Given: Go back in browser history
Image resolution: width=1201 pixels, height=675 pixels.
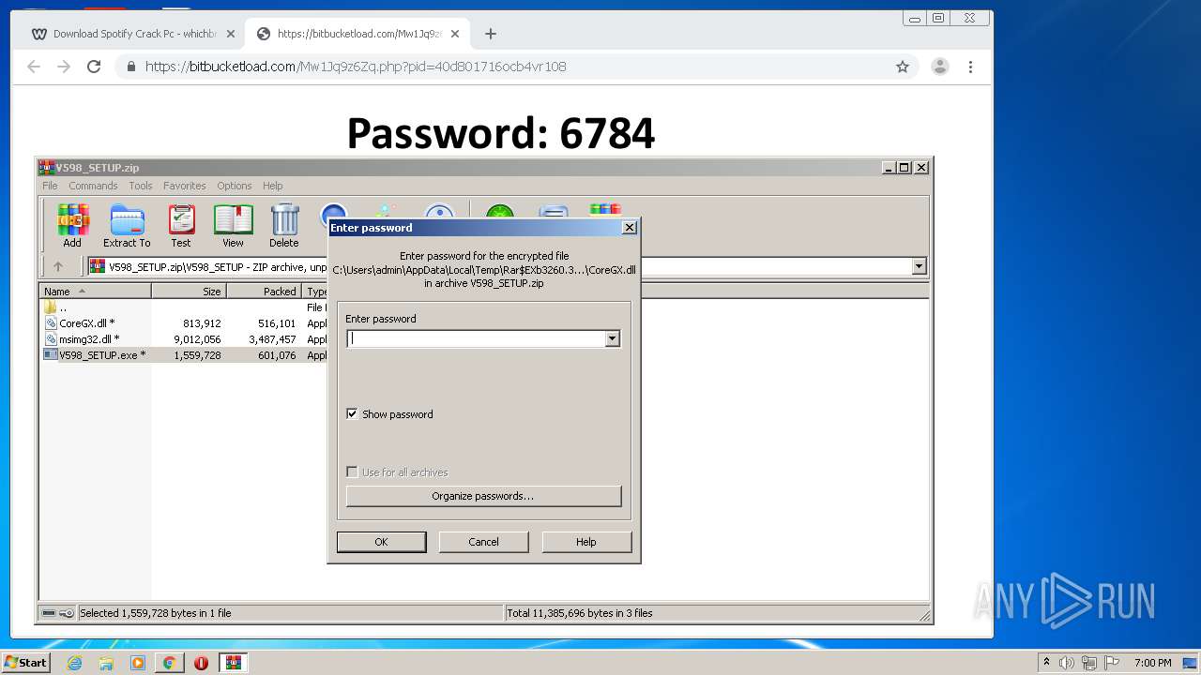Looking at the screenshot, I should click(x=34, y=67).
